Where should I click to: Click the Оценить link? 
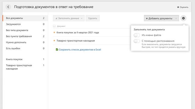tap(184, 7)
